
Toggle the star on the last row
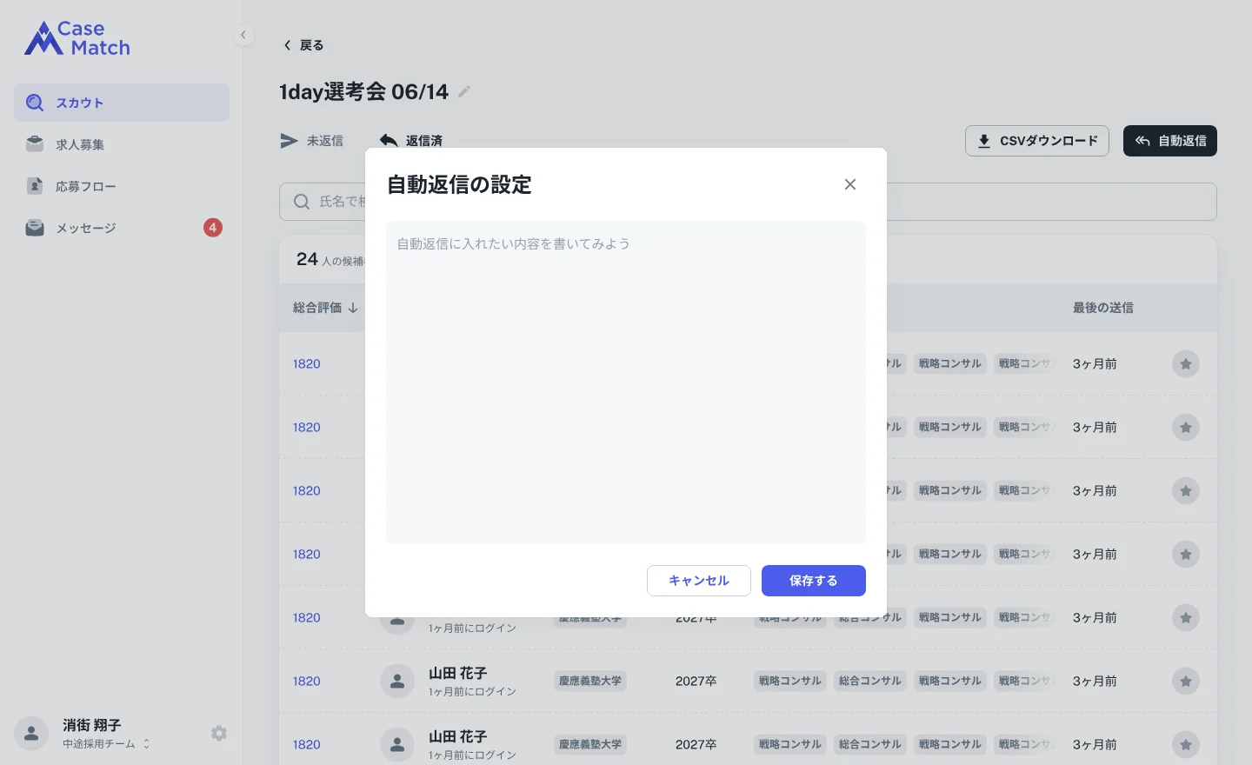[x=1186, y=745]
